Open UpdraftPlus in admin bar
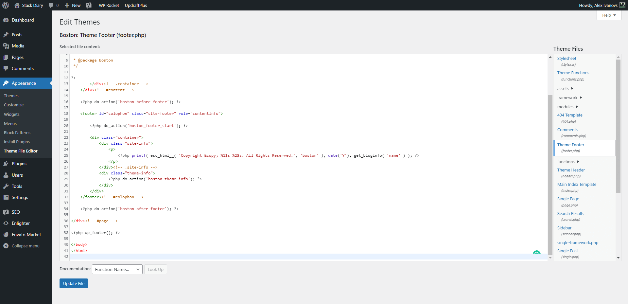The image size is (628, 304). [136, 5]
